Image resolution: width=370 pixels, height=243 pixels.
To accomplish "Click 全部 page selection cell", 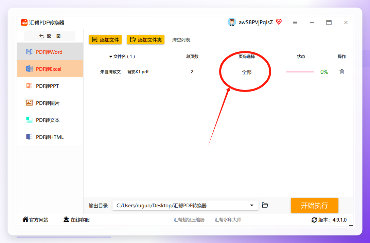I will pos(247,72).
